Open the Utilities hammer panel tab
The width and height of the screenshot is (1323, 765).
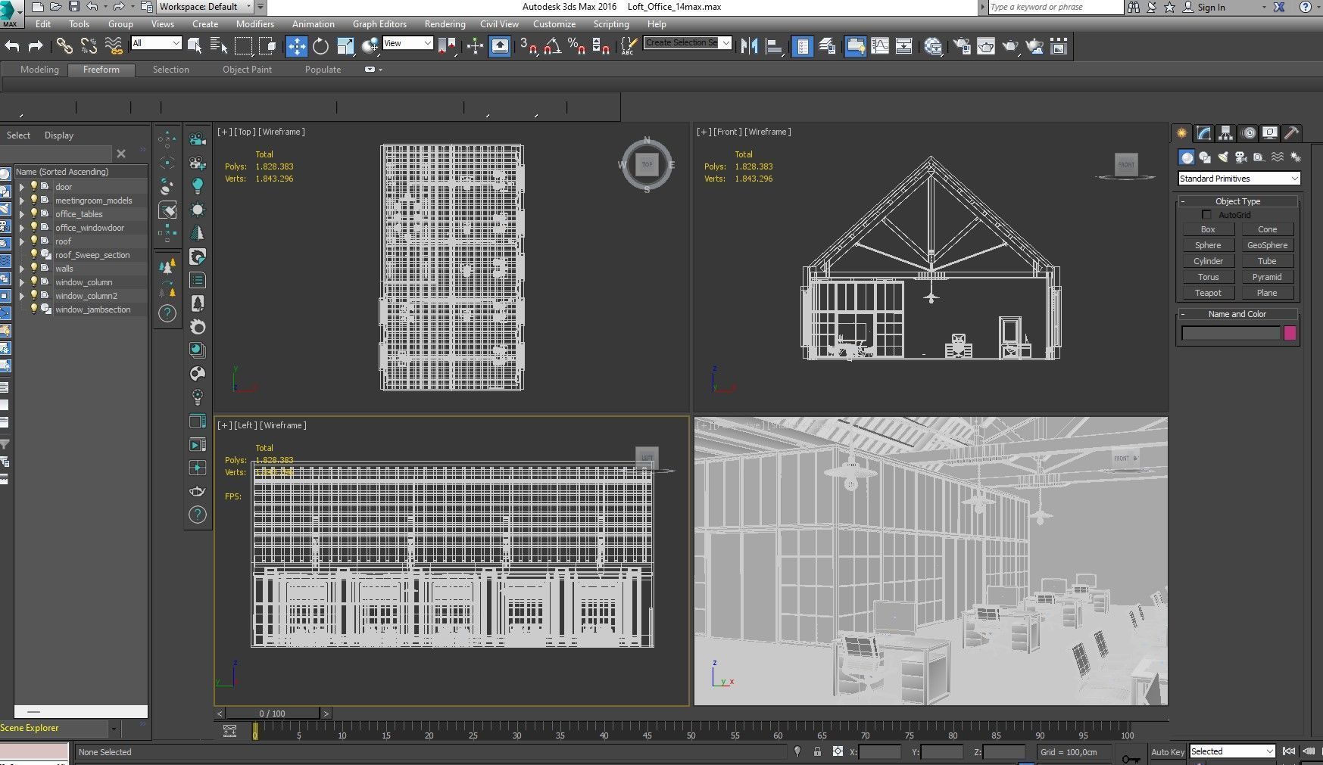point(1292,133)
